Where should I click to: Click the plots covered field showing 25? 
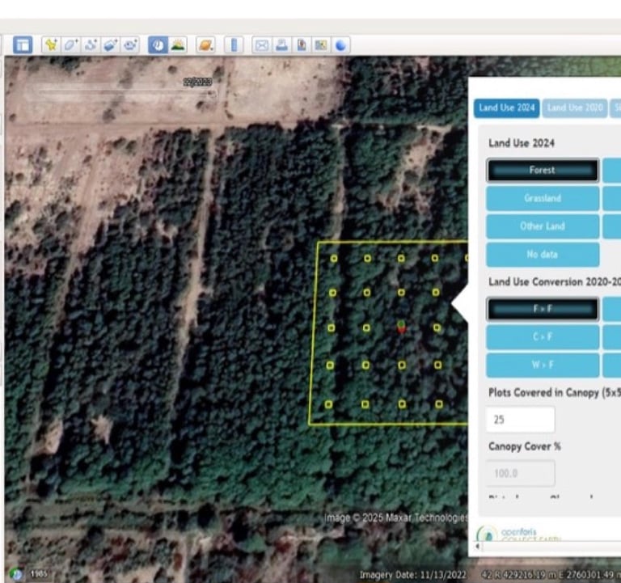[521, 420]
